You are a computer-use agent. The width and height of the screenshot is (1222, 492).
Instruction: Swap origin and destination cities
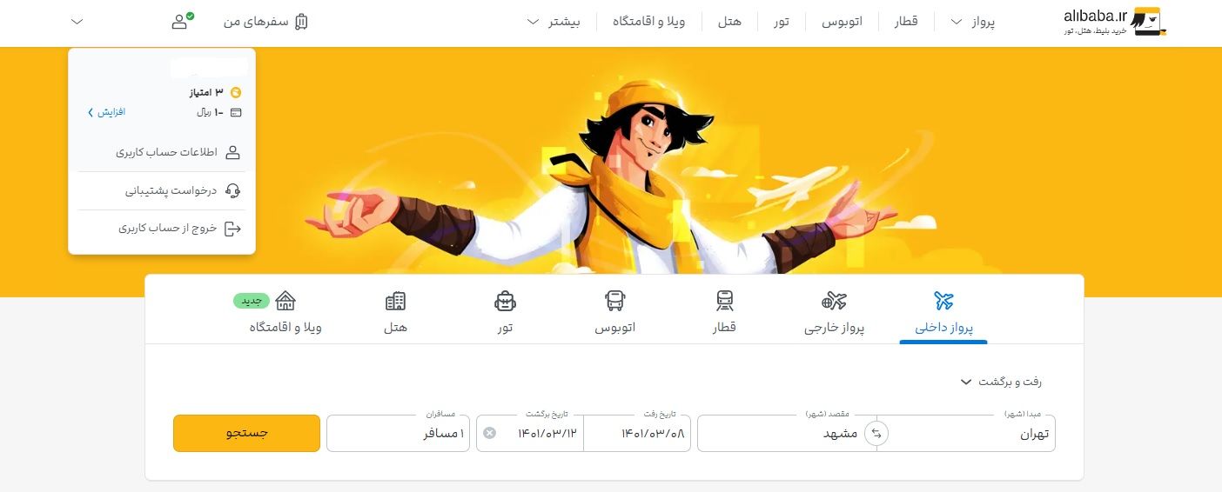point(876,433)
